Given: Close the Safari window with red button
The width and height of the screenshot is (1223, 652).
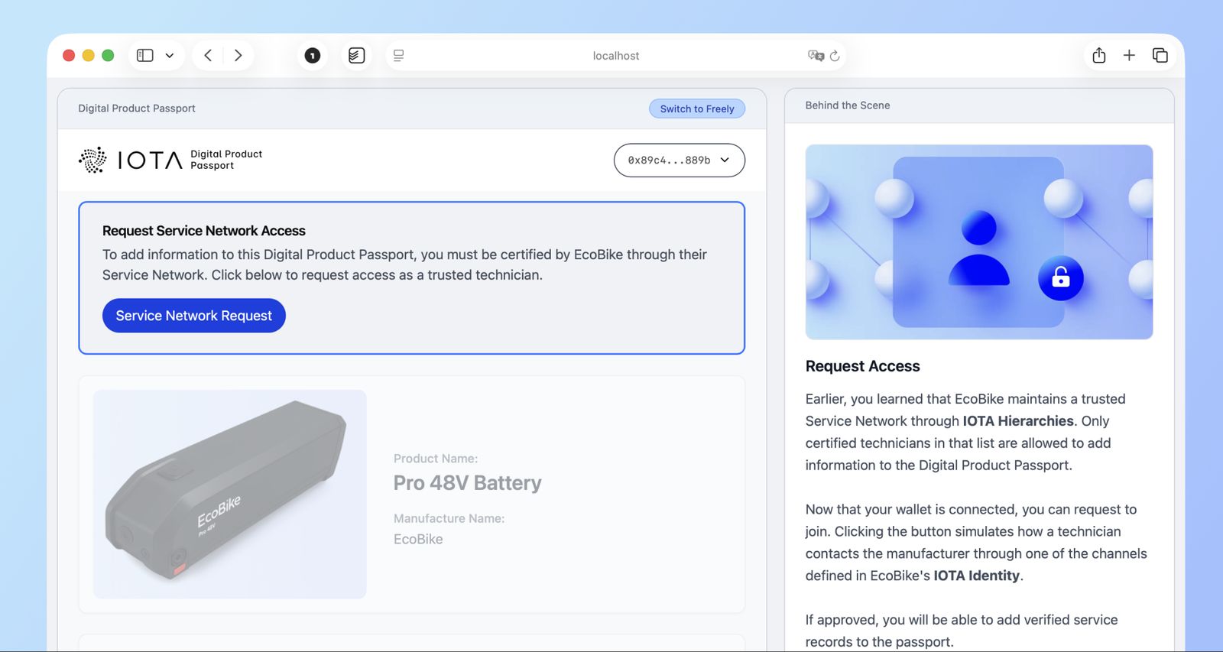Looking at the screenshot, I should [69, 55].
